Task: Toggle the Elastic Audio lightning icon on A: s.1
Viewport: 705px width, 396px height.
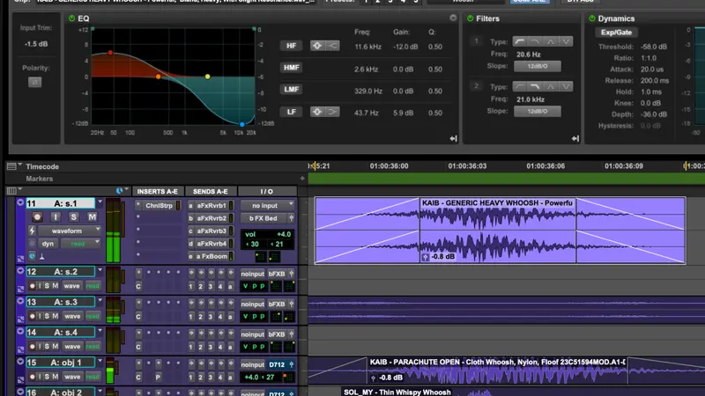Action: (x=32, y=231)
